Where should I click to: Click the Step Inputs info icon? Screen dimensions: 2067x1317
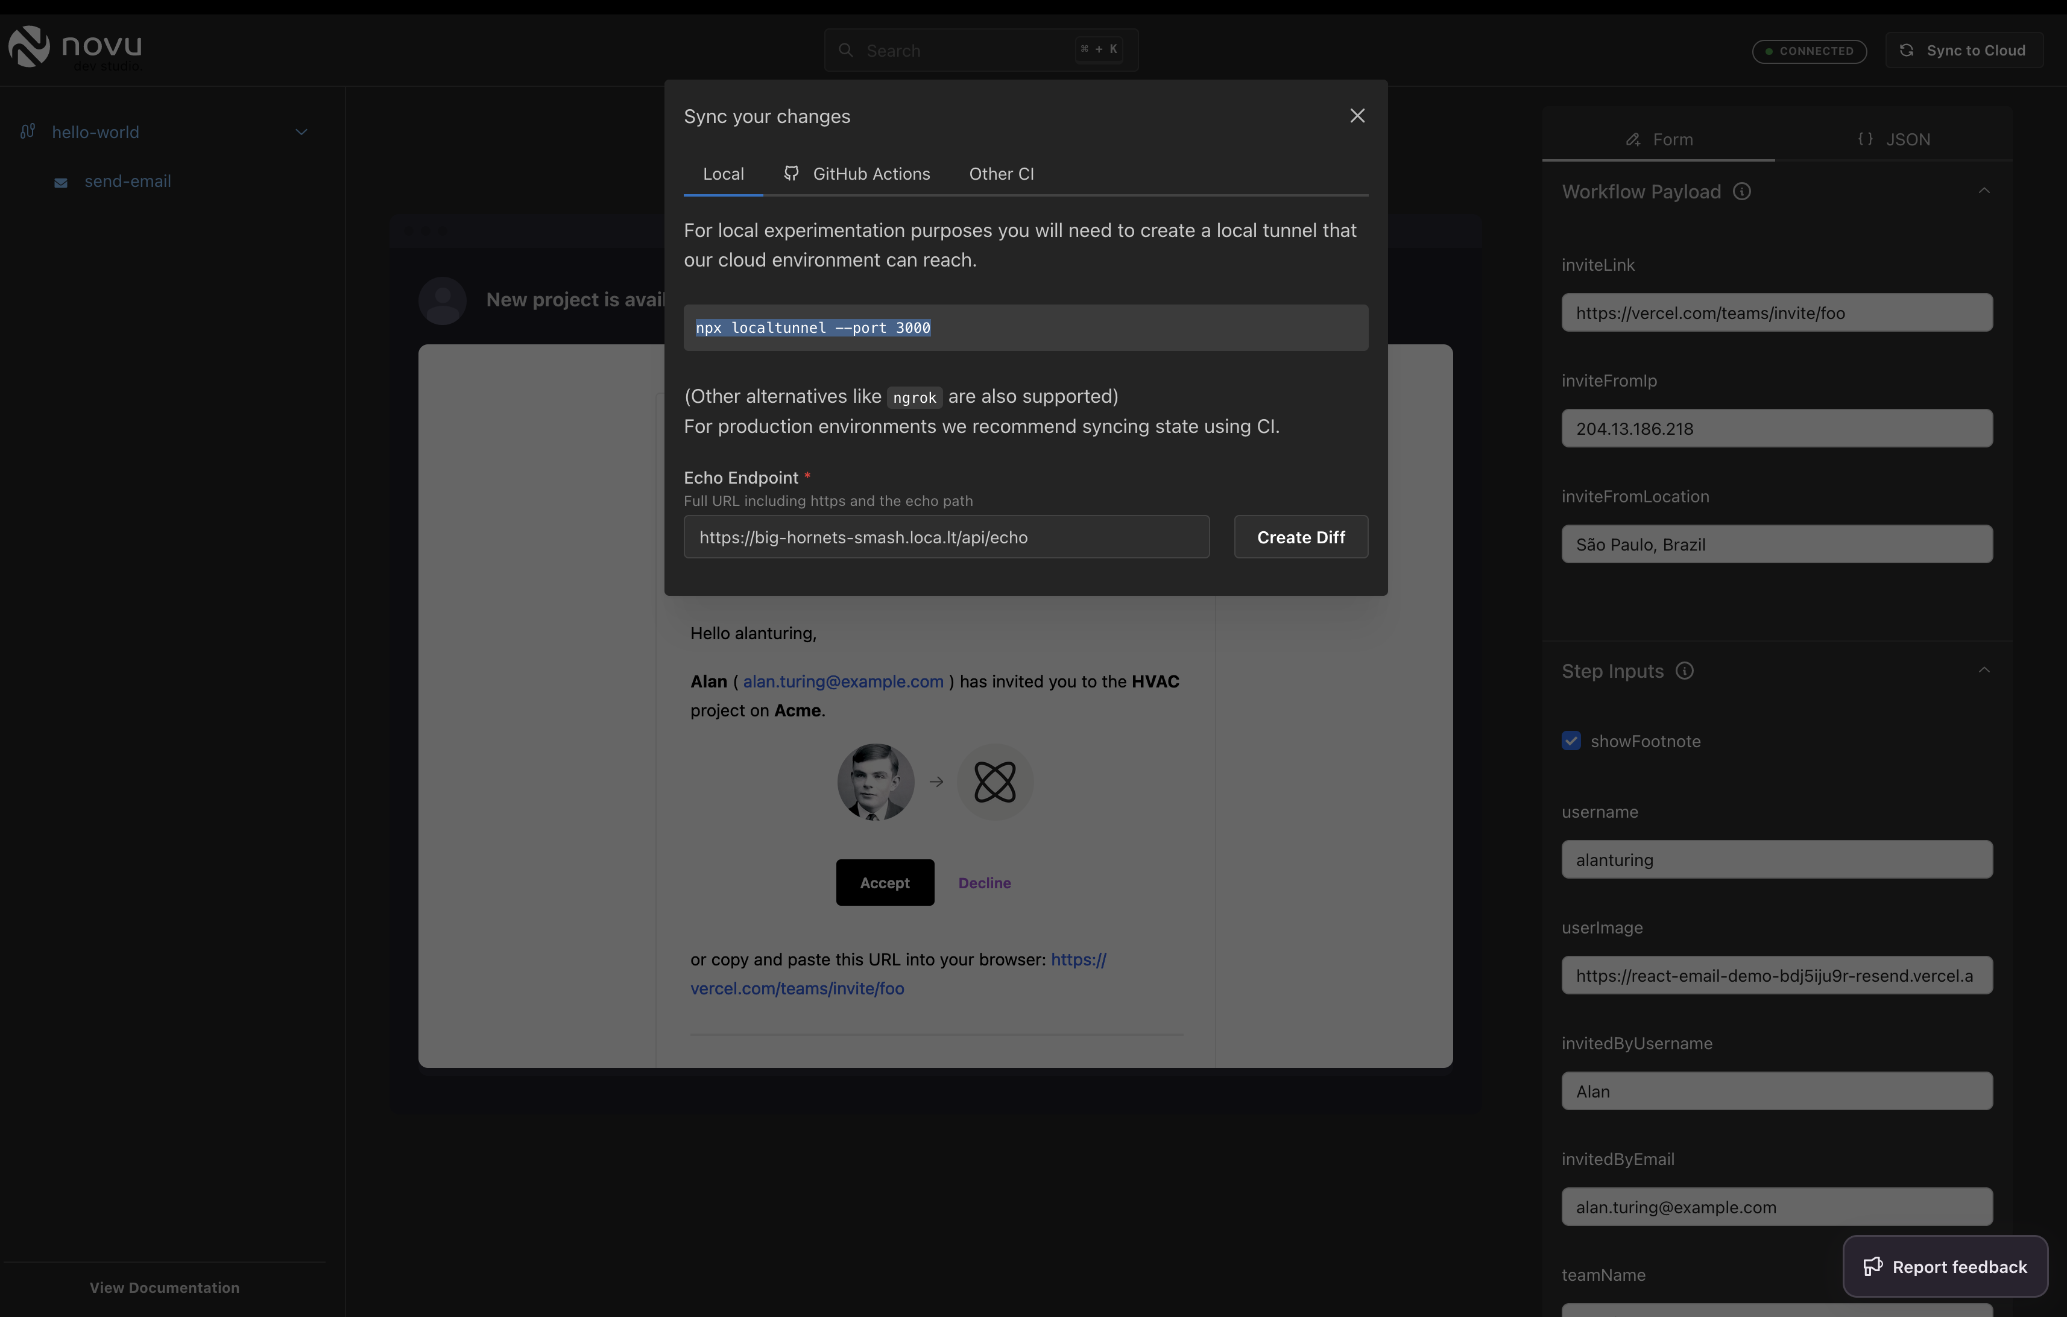point(1684,671)
